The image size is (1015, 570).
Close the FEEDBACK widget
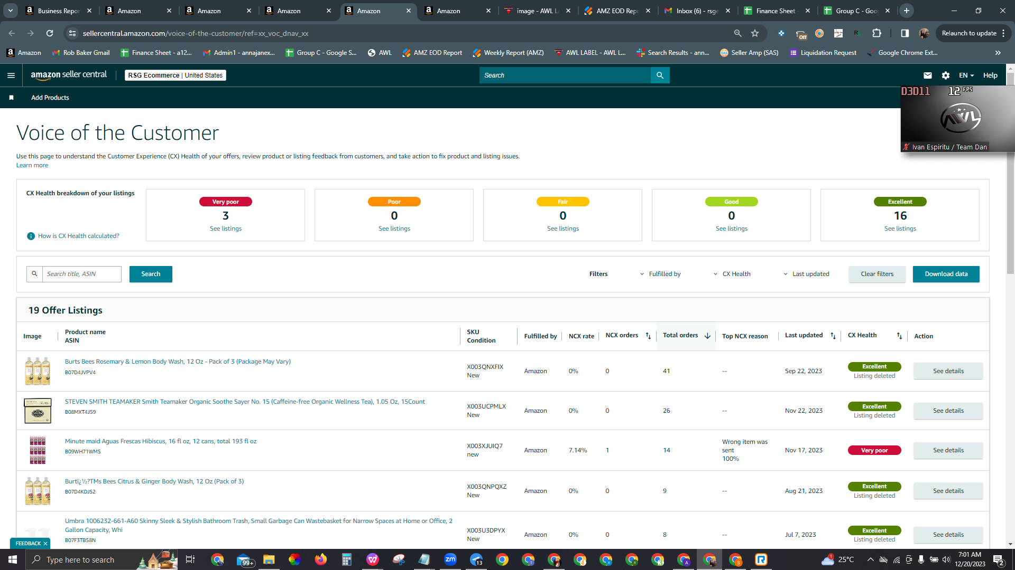(x=45, y=544)
